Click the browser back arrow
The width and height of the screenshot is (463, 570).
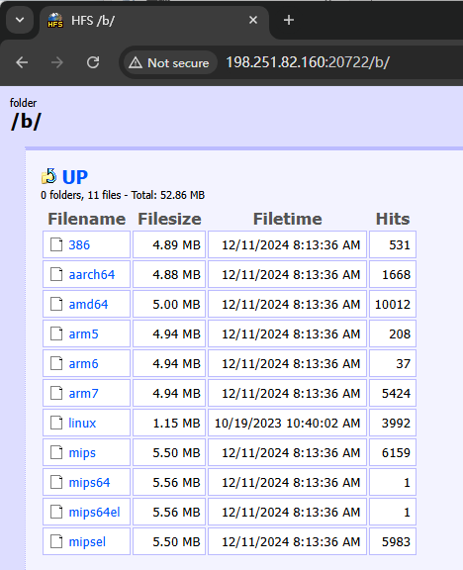tap(22, 62)
